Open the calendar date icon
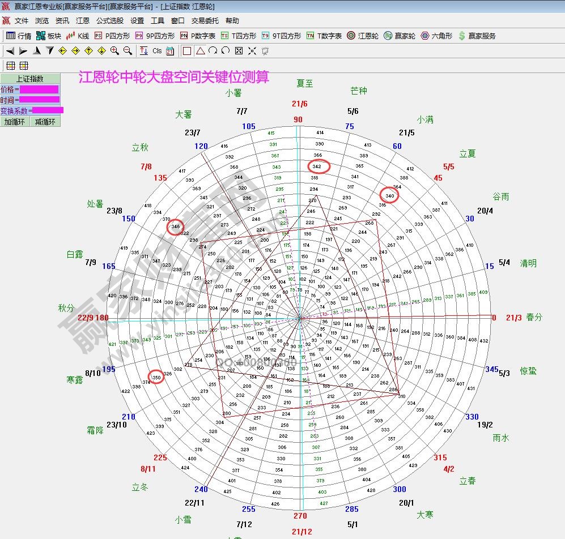 pyautogui.click(x=170, y=50)
